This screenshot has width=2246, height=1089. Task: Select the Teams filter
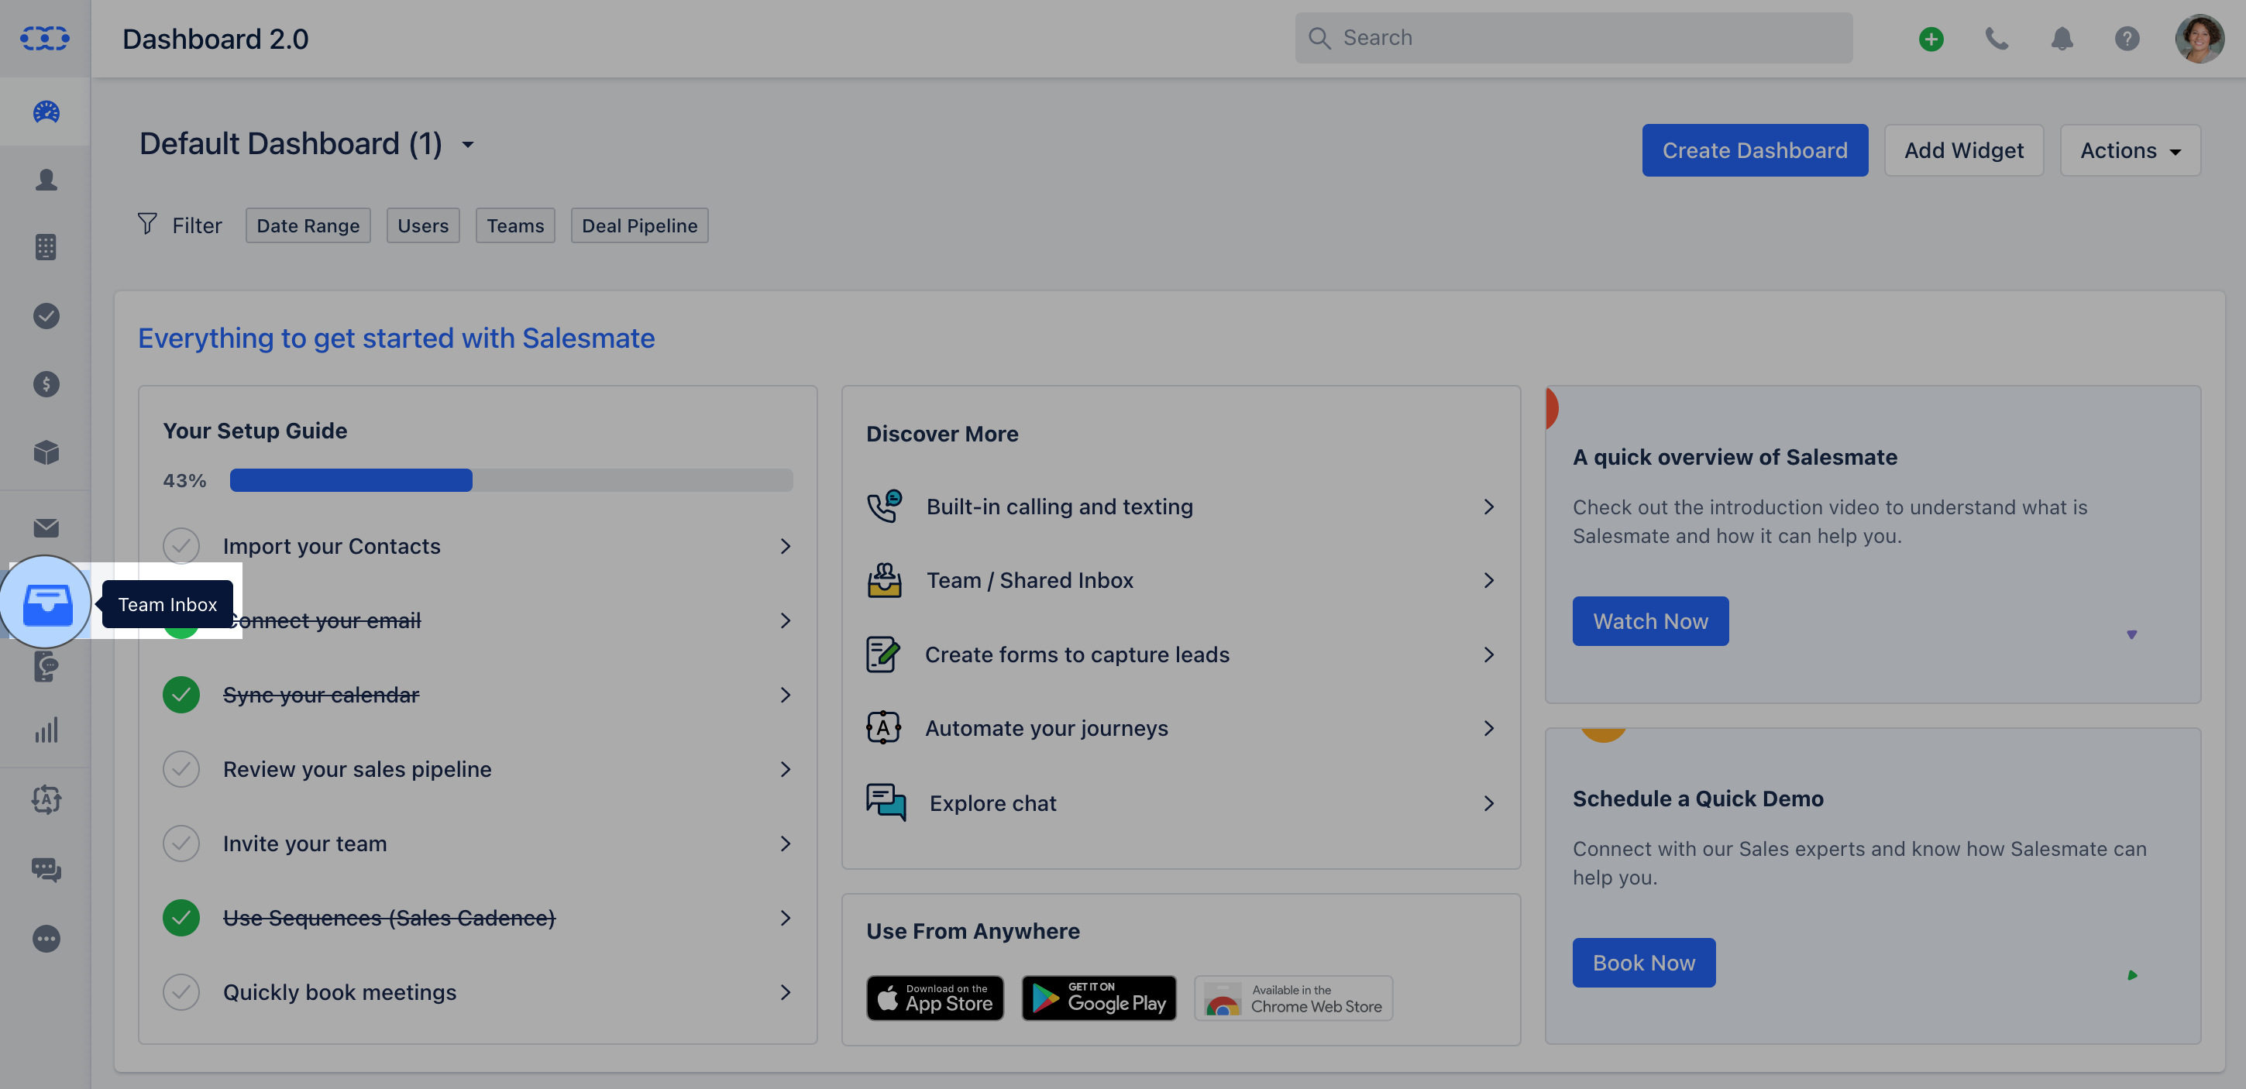click(x=514, y=225)
